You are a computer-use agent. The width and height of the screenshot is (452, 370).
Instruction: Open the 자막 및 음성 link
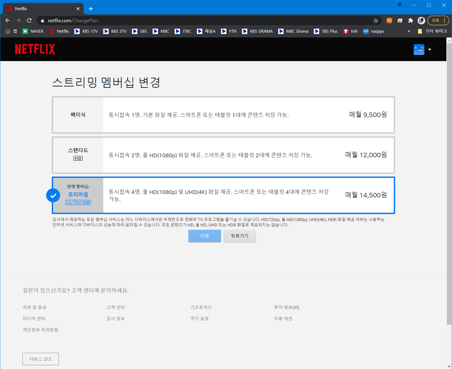point(35,307)
